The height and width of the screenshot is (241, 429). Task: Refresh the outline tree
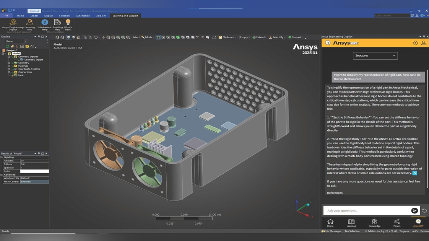(7, 46)
